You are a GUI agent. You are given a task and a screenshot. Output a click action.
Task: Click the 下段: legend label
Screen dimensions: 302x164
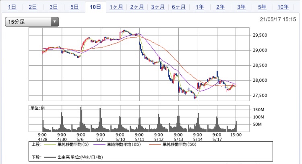(36, 157)
